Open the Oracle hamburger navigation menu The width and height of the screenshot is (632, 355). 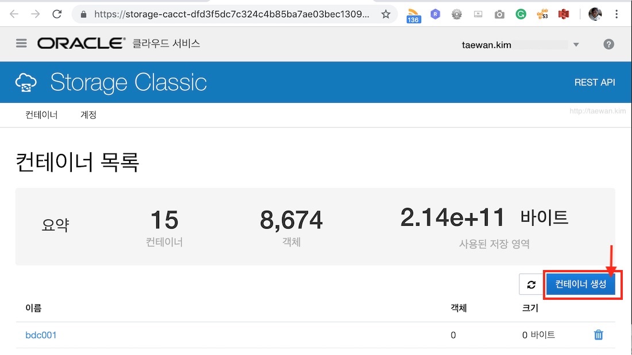coord(21,43)
